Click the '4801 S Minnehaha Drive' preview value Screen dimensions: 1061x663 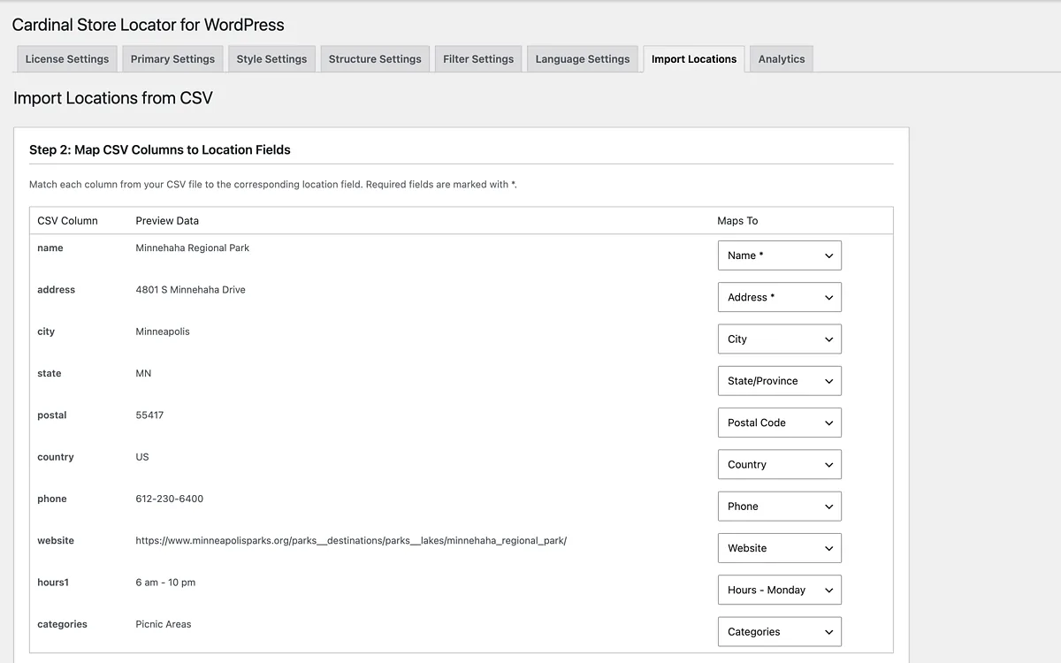[x=190, y=289]
